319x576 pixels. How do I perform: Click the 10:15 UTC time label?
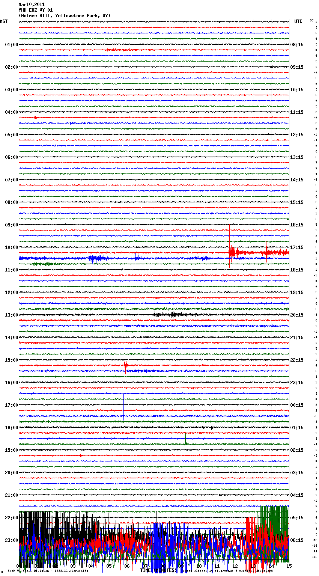(297, 90)
